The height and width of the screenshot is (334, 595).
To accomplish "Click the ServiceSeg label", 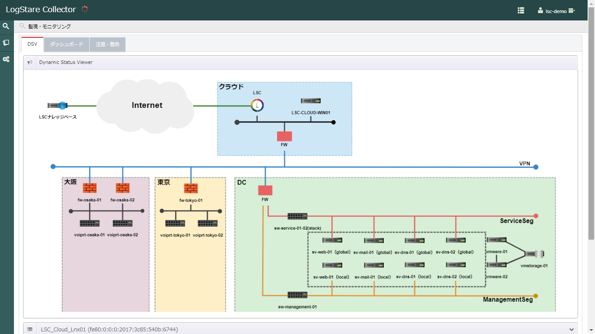I will point(517,221).
